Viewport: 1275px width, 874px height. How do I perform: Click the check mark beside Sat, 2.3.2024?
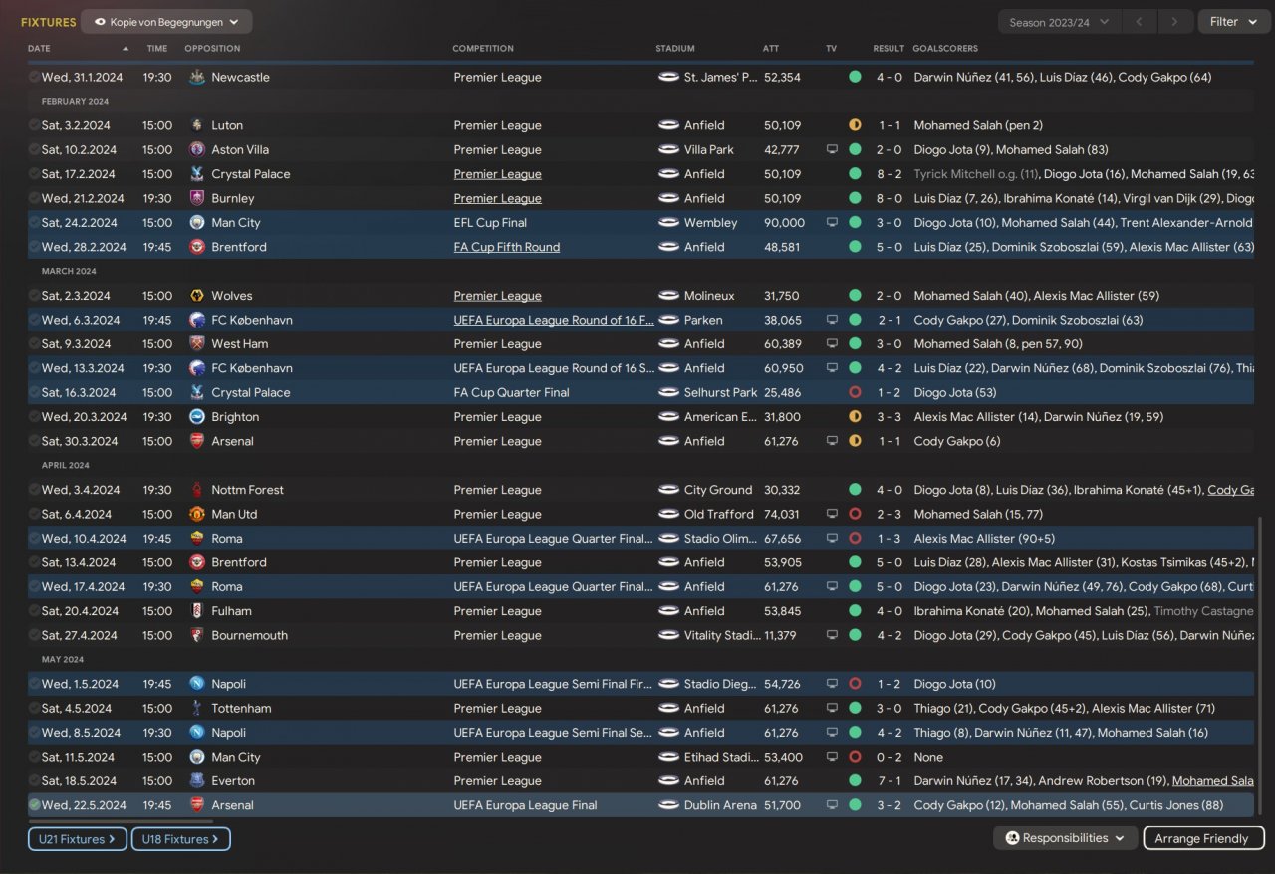coord(34,296)
